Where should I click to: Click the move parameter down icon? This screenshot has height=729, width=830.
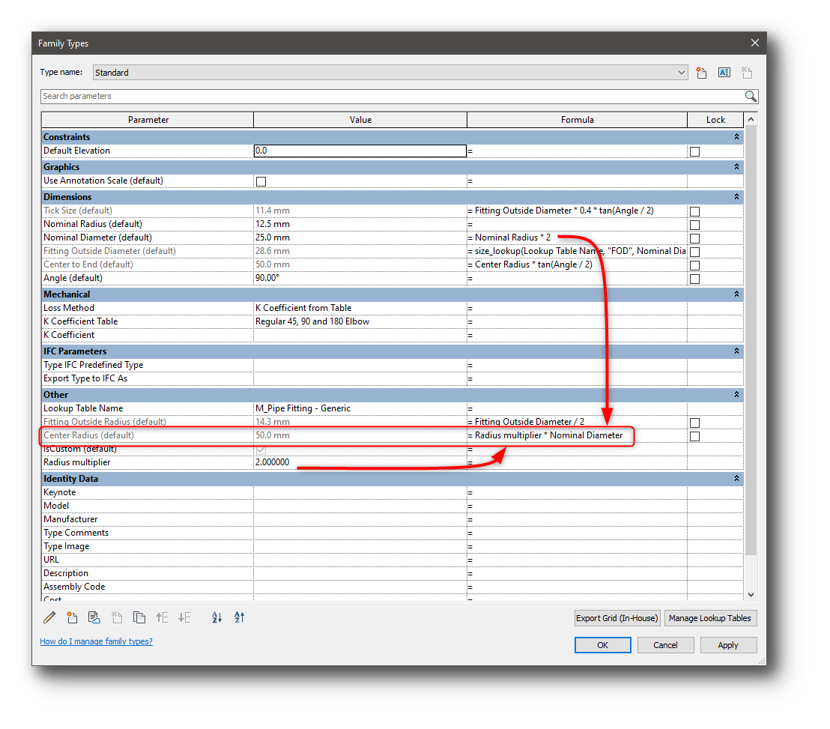click(184, 617)
